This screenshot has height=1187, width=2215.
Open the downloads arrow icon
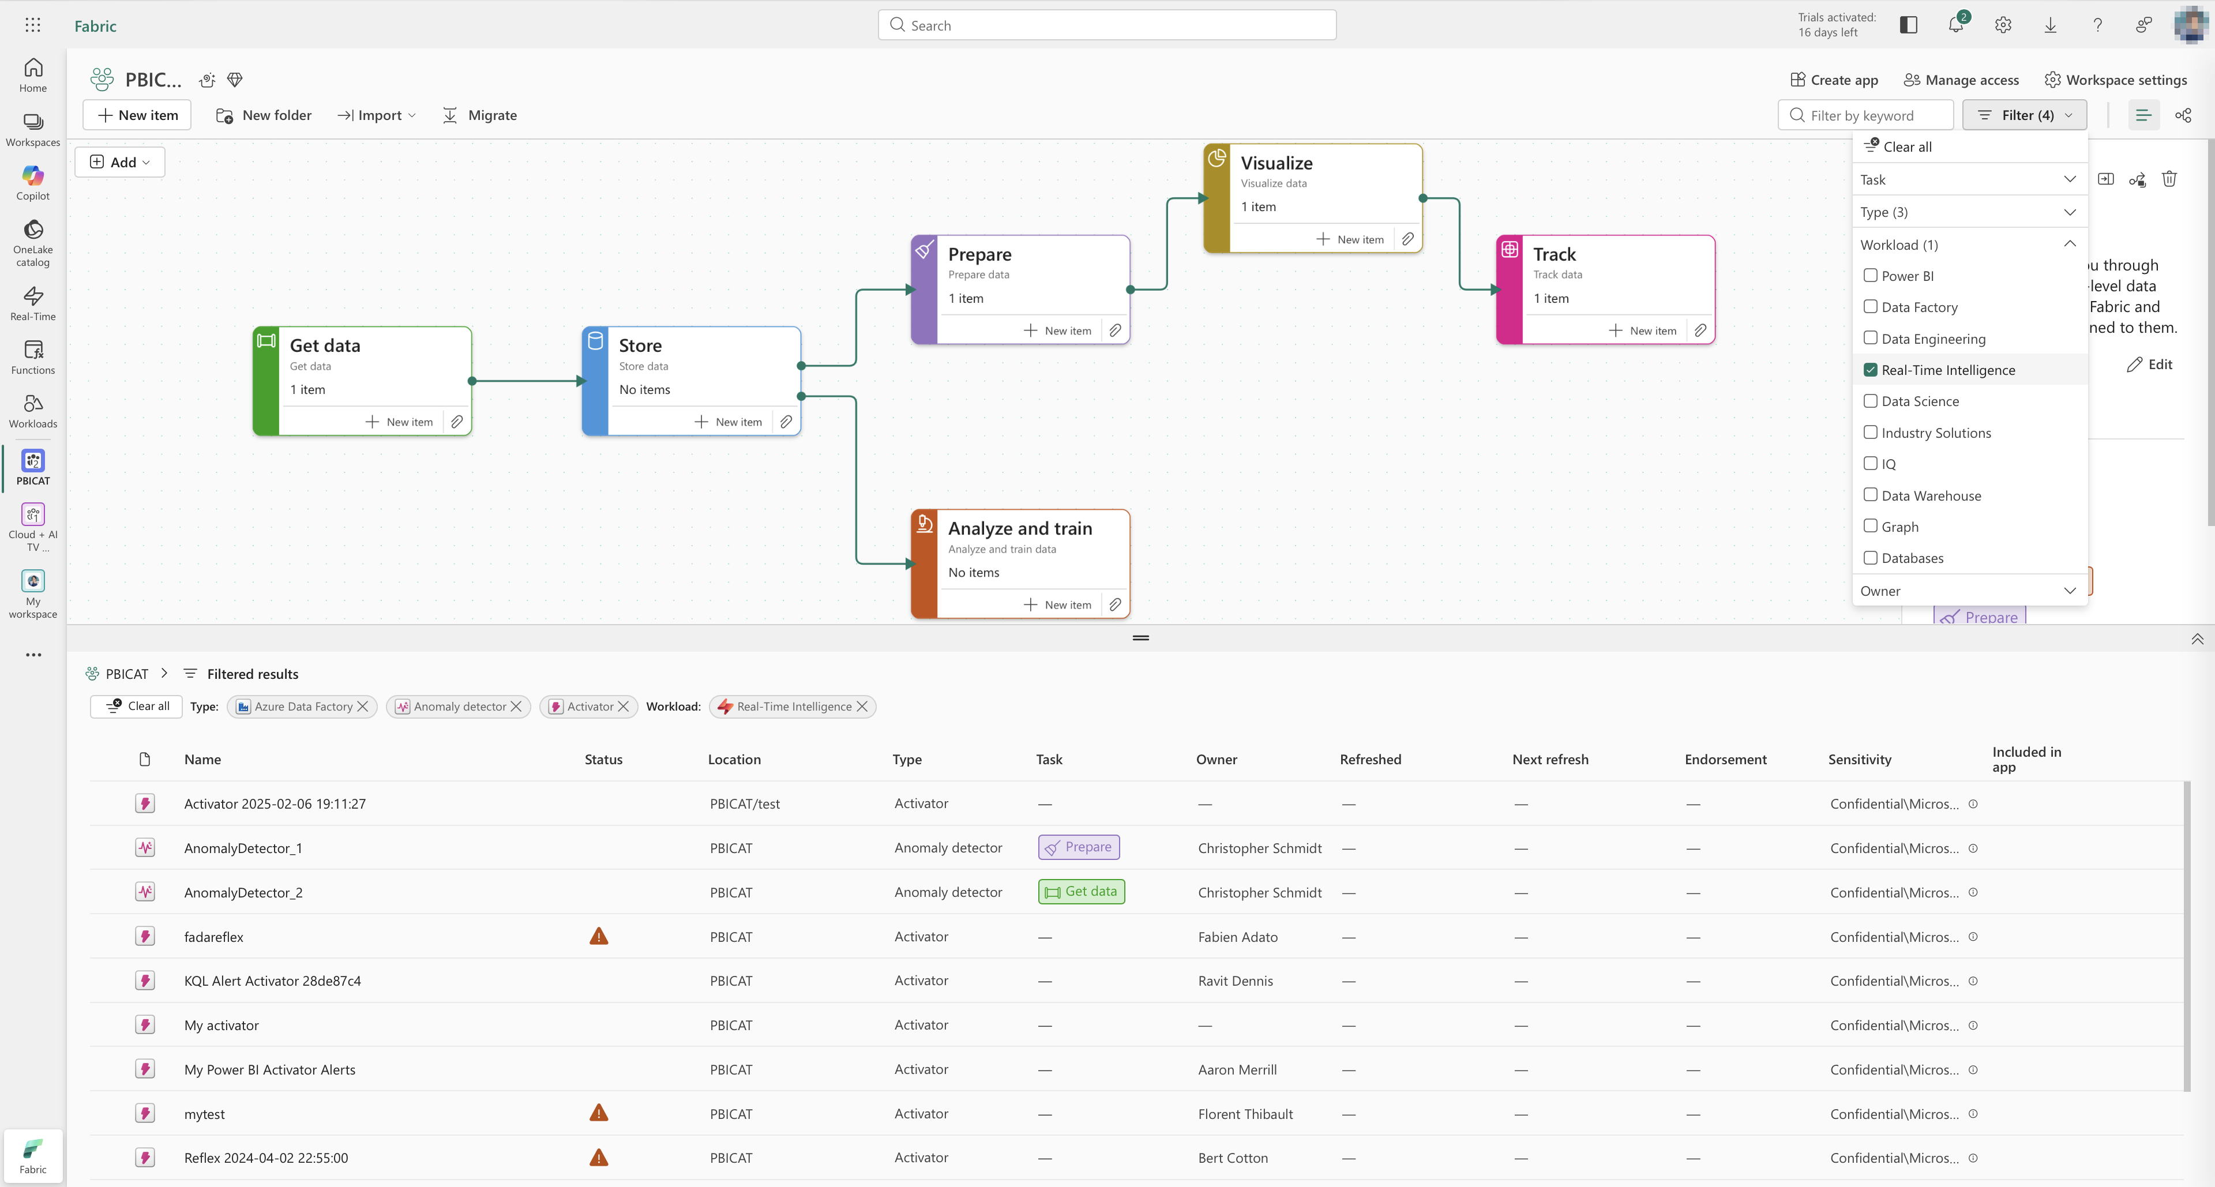pos(2051,25)
